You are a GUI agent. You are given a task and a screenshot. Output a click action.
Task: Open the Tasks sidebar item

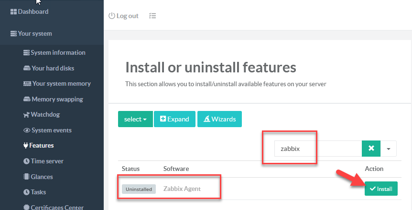[38, 192]
